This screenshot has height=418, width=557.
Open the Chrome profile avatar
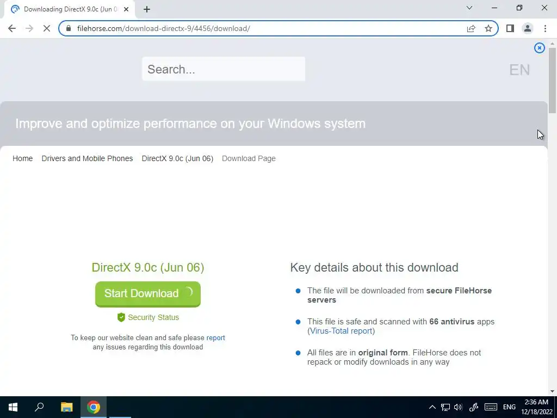[x=528, y=28]
